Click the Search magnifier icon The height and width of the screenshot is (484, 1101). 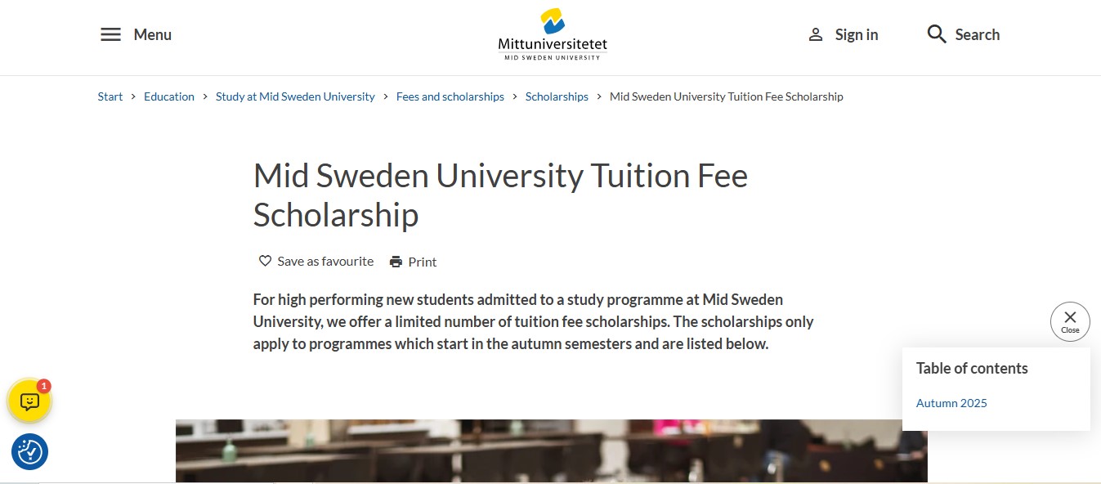pyautogui.click(x=935, y=34)
